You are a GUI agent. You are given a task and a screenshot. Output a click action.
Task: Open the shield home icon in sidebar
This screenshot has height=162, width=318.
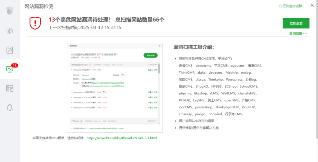click(x=10, y=10)
